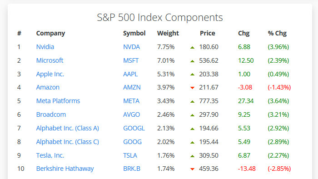Viewport: 318px width, 179px height.
Task: Click the AMZN symbol link
Action: 132,87
